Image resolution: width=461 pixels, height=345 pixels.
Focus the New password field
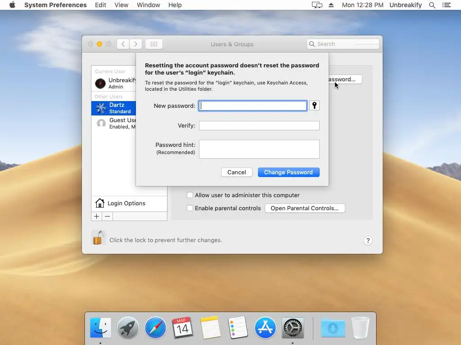click(253, 106)
